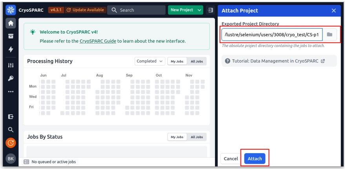Screen dimensions: 346x170
Task: Select All Jobs in Processing History
Action: pos(197,61)
